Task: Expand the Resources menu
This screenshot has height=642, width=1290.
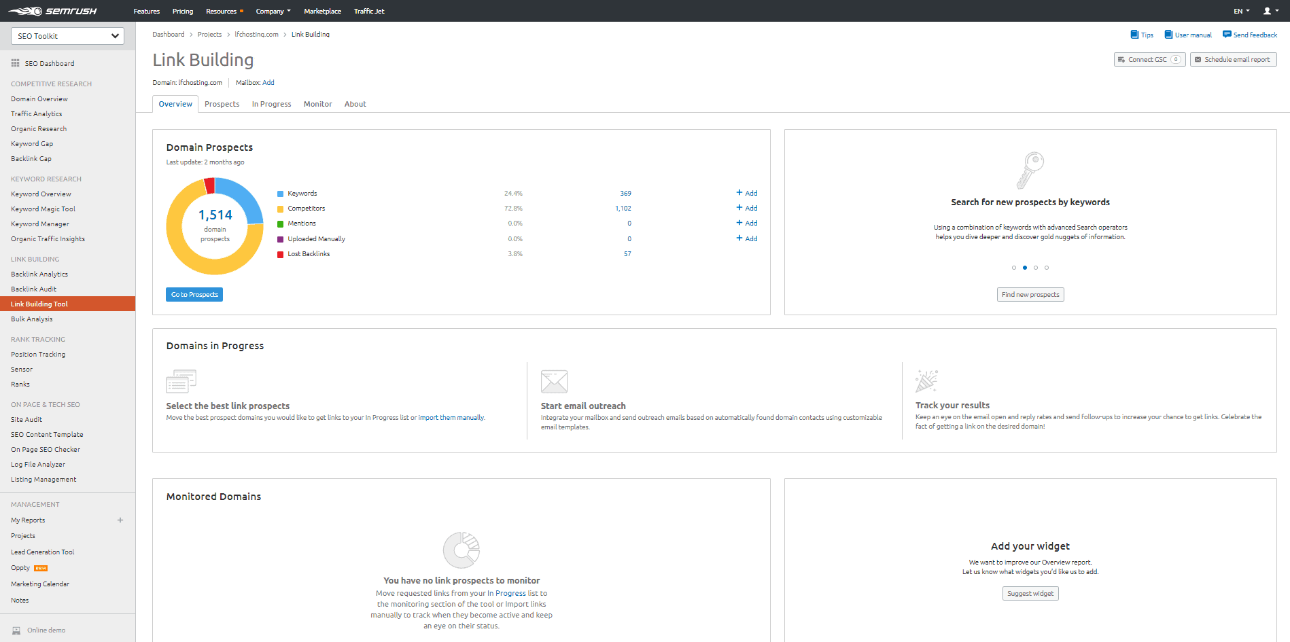Action: click(224, 11)
